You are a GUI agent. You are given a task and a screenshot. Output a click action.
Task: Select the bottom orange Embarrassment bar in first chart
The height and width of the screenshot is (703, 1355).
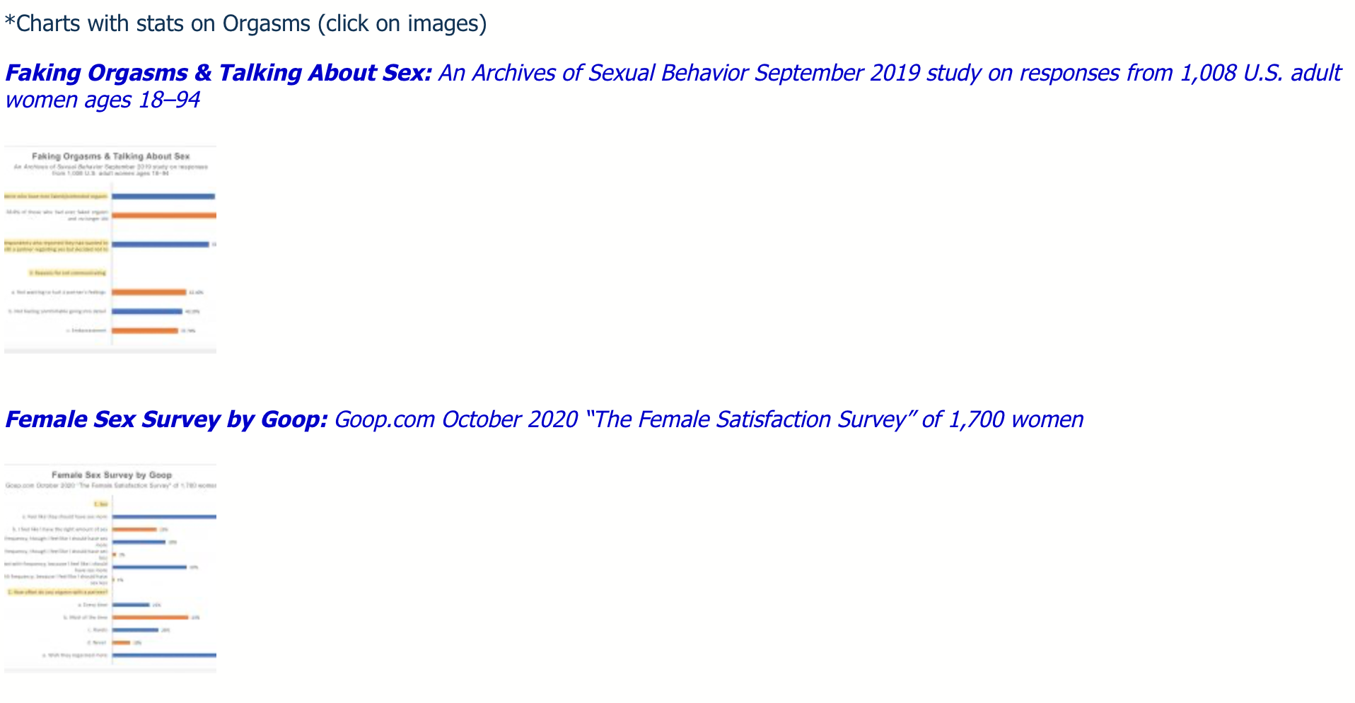(x=145, y=330)
